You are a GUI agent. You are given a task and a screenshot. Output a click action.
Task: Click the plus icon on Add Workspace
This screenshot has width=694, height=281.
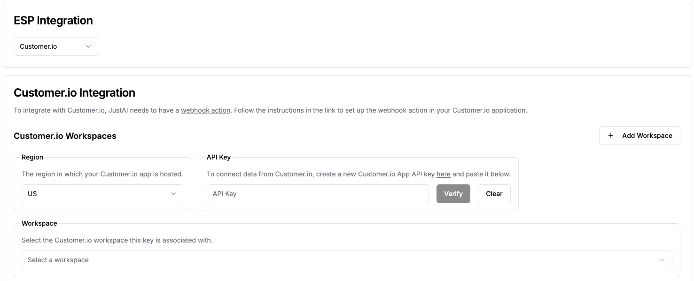611,136
